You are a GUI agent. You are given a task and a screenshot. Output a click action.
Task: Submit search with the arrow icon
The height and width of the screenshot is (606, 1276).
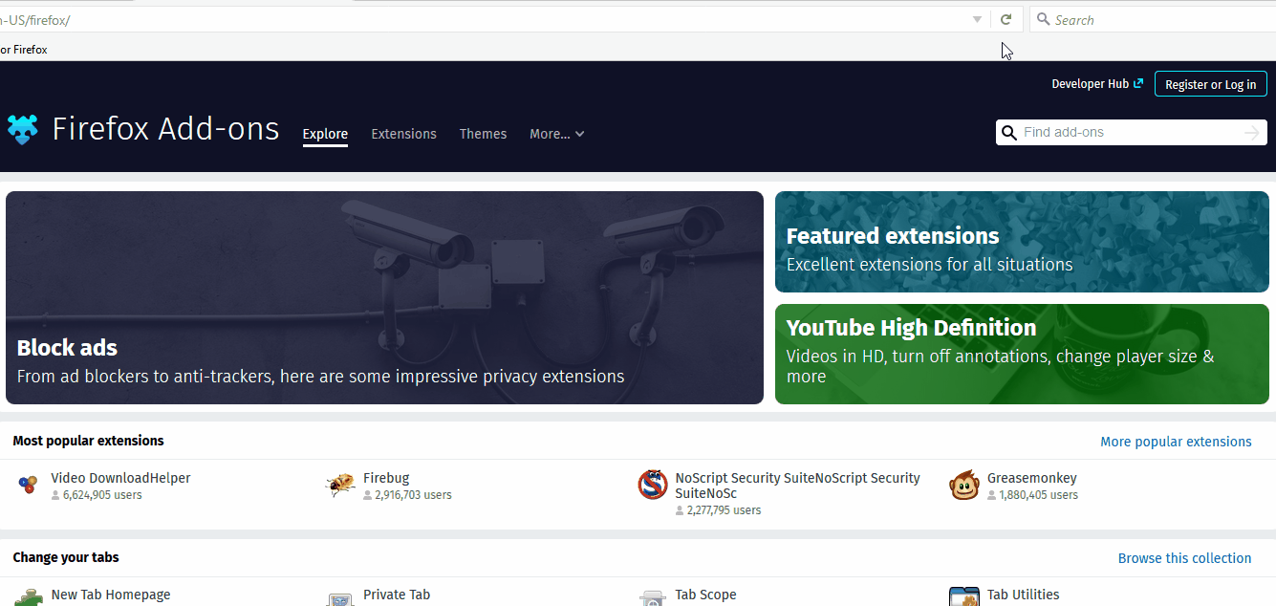click(1252, 133)
